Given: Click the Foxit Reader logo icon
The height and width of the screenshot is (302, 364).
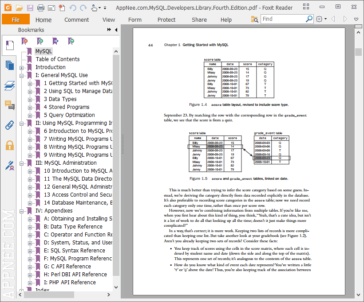Looking at the screenshot, I should pyautogui.click(x=8, y=8).
